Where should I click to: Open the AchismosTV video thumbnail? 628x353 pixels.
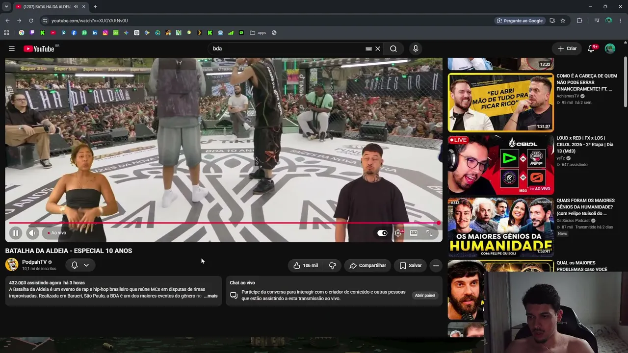tap(501, 102)
